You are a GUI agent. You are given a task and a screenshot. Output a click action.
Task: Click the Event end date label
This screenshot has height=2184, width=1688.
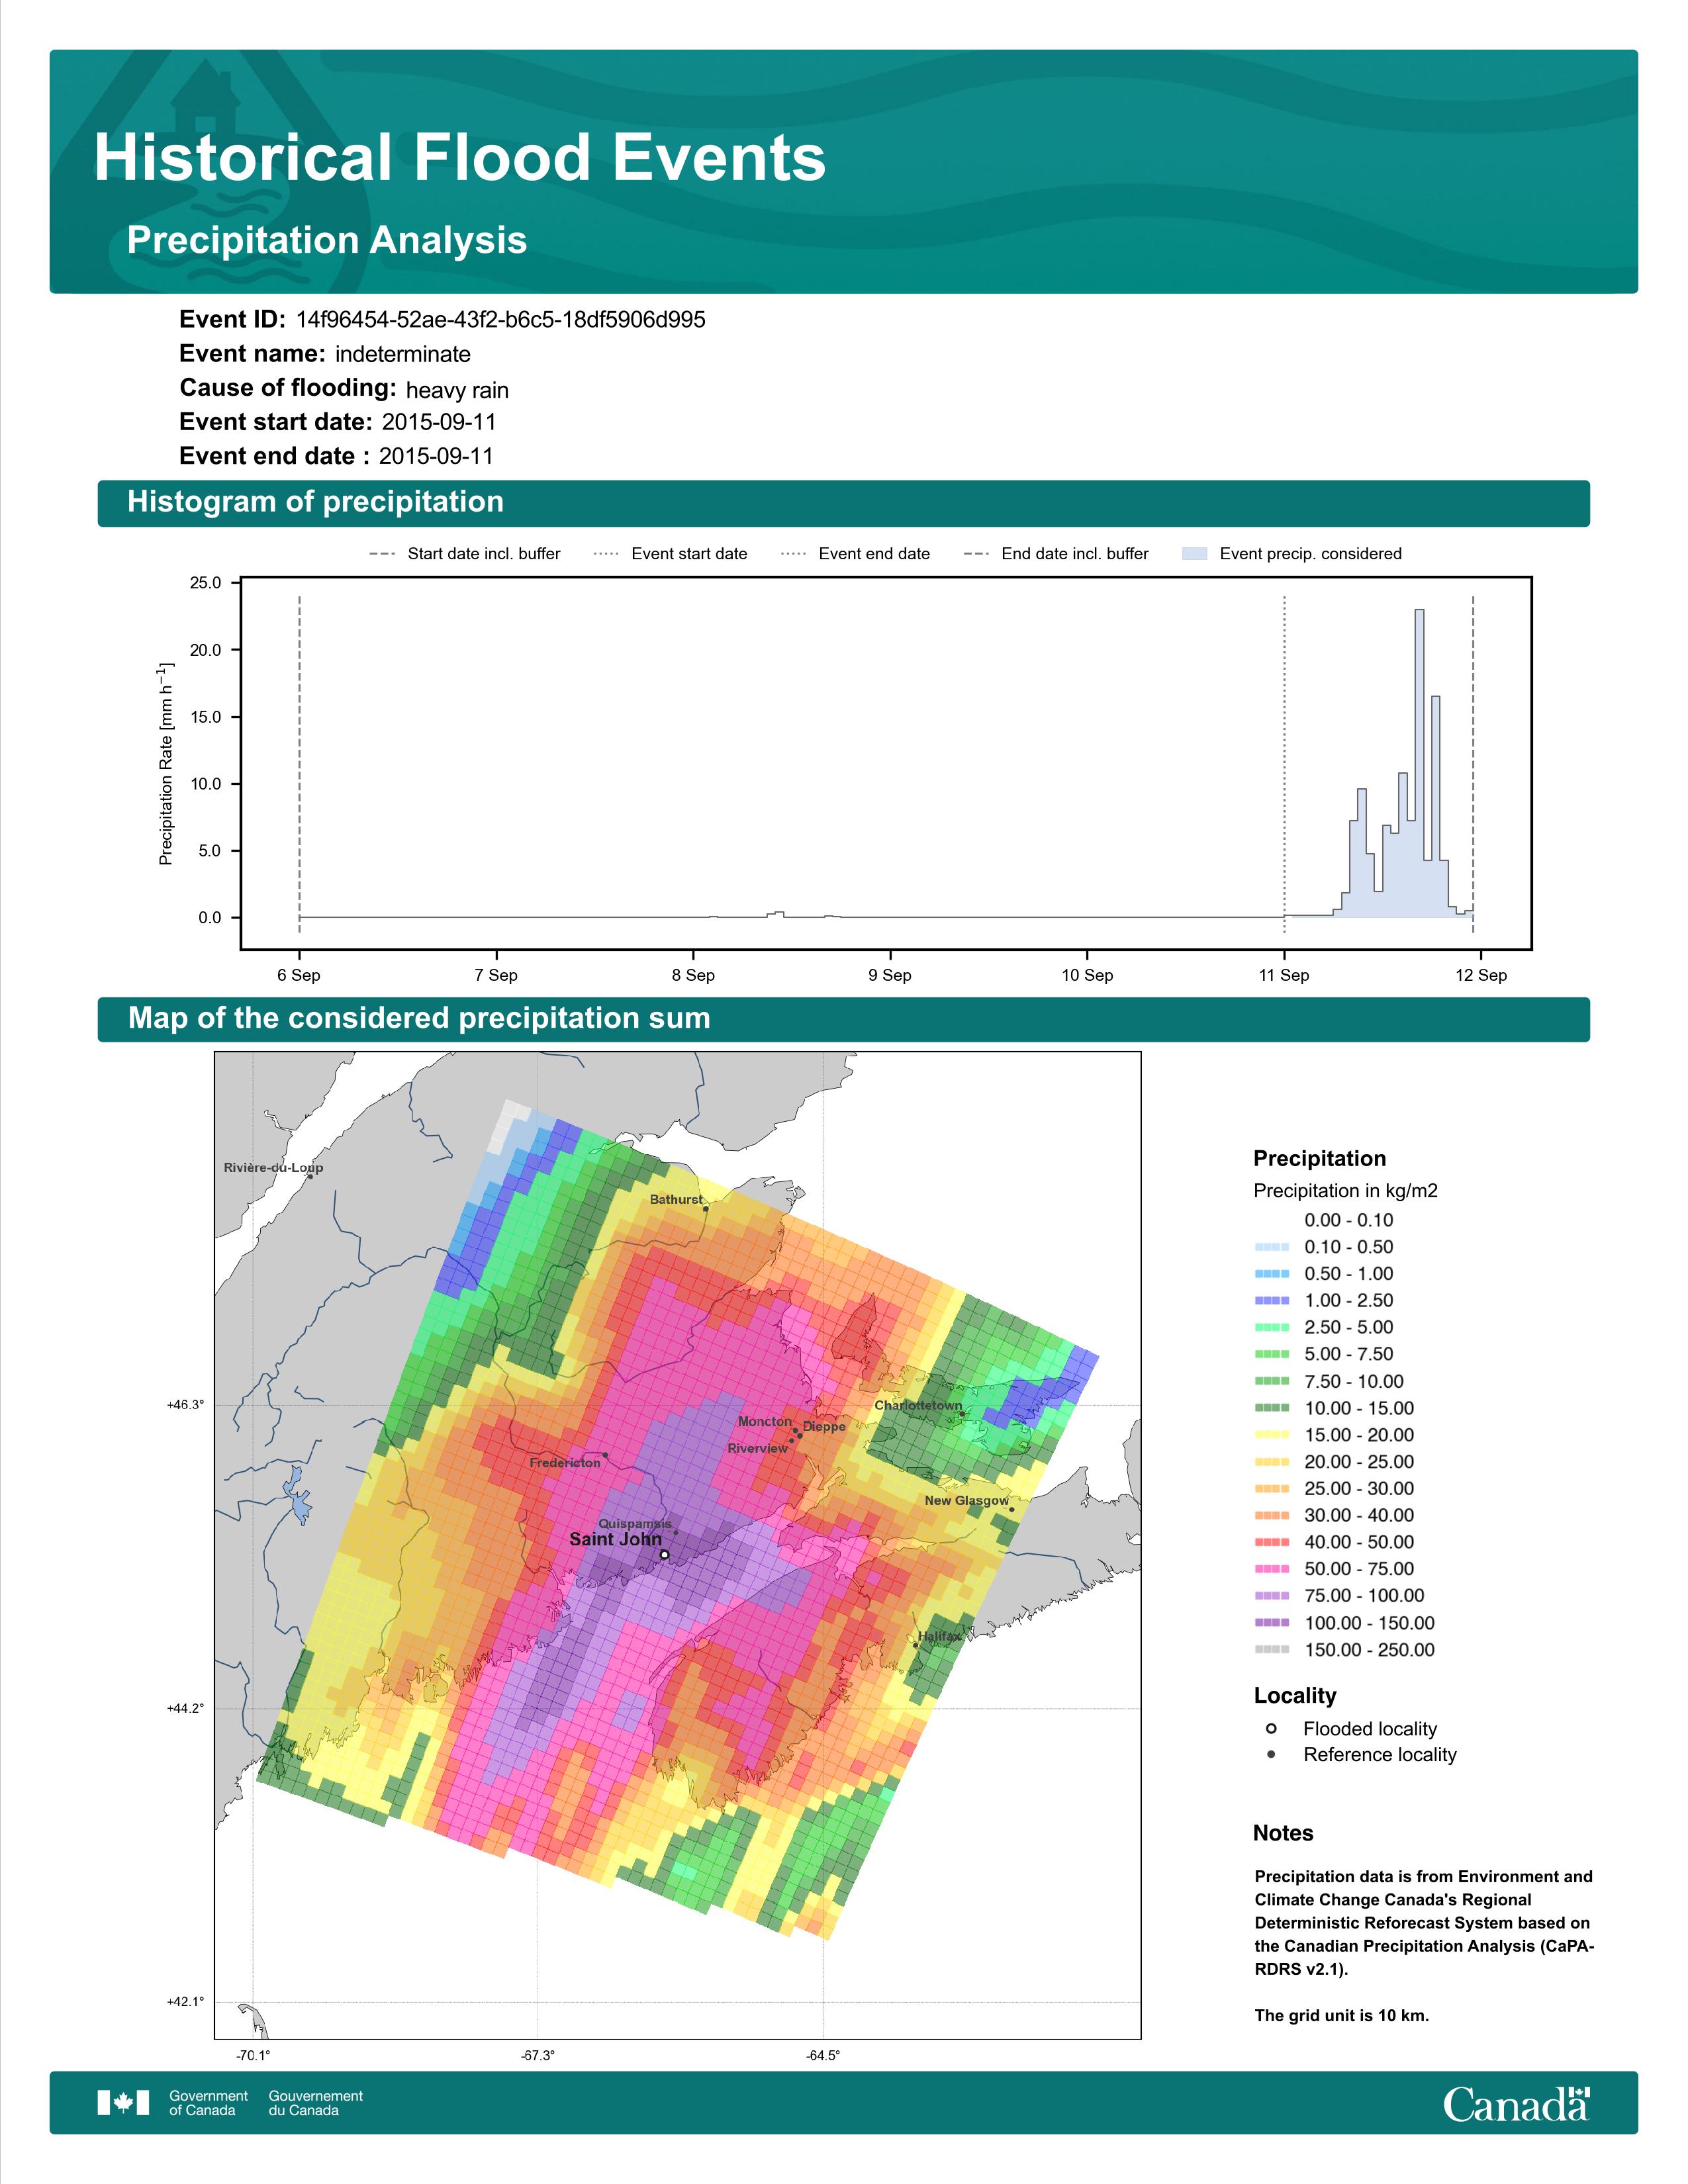tap(275, 456)
